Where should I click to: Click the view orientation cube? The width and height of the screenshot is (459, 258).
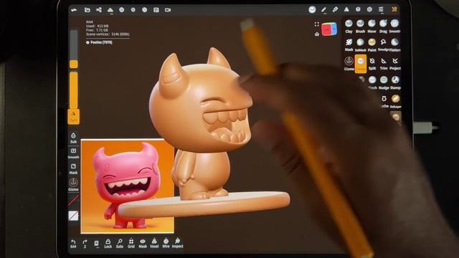329,29
